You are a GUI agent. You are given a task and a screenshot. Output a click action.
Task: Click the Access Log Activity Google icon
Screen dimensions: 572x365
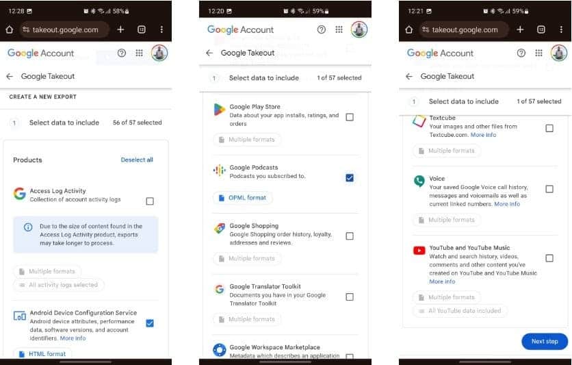coord(19,193)
